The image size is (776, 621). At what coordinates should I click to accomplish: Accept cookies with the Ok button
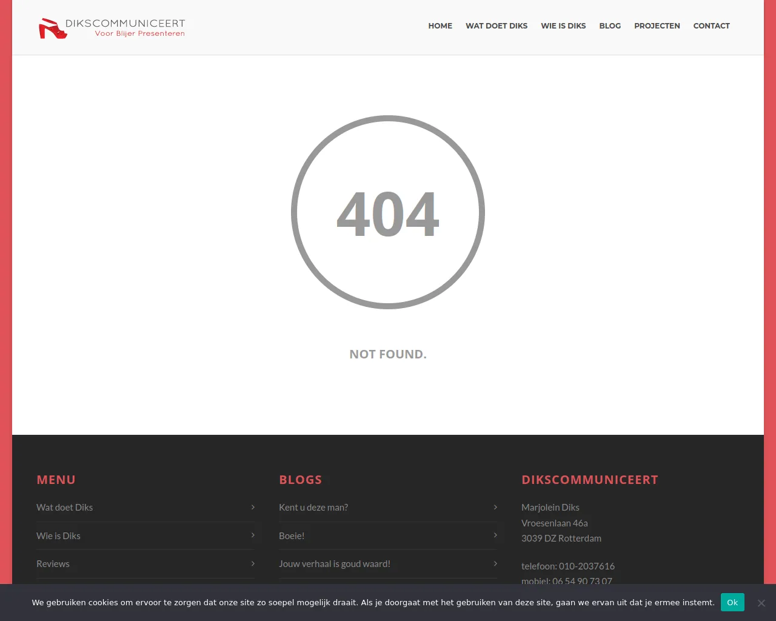coord(732,602)
